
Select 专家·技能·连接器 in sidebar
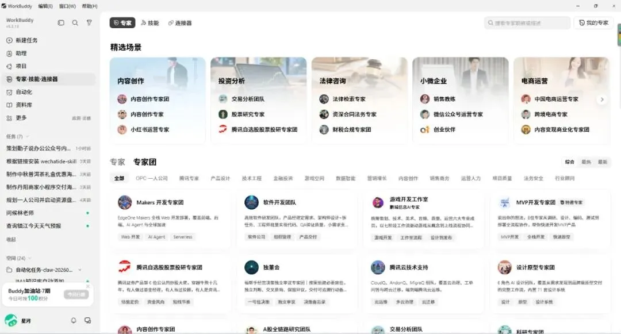(x=48, y=79)
